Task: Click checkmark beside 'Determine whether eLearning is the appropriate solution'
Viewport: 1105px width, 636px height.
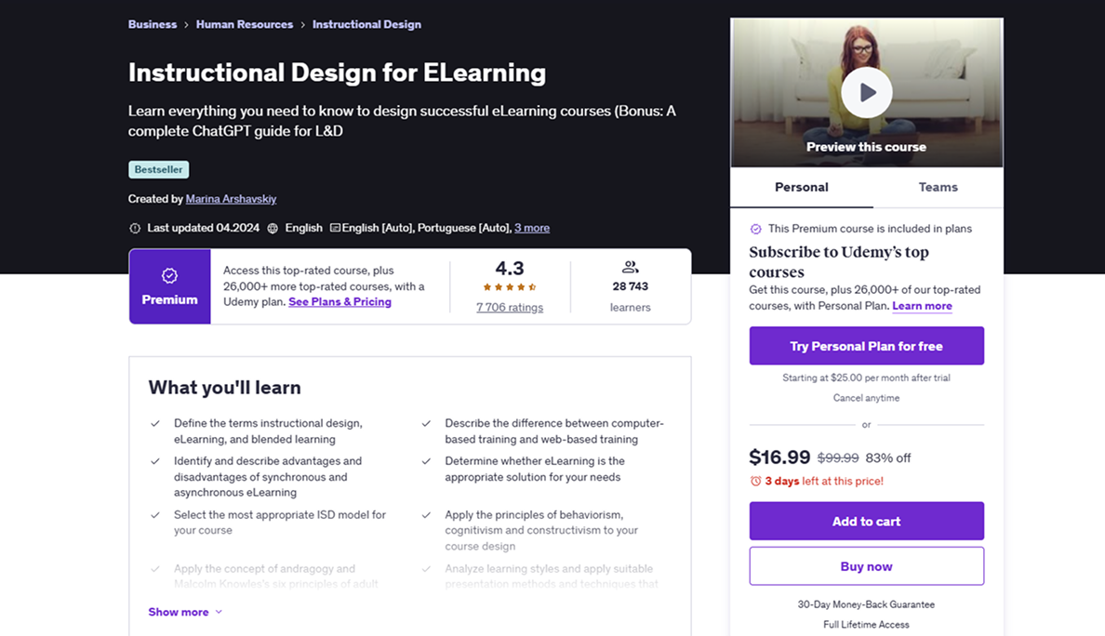Action: [x=426, y=461]
